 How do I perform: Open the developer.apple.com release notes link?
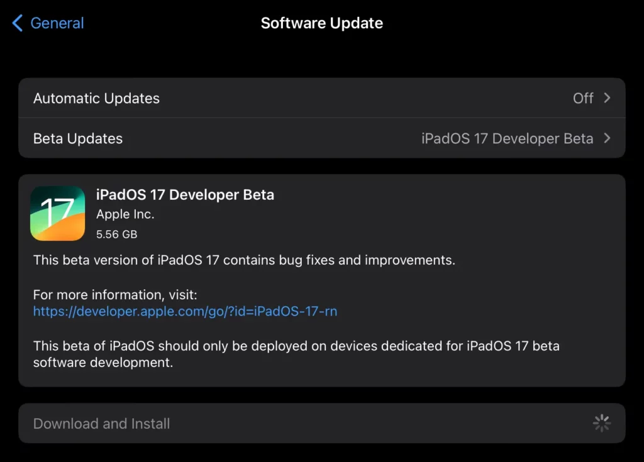[x=186, y=311]
